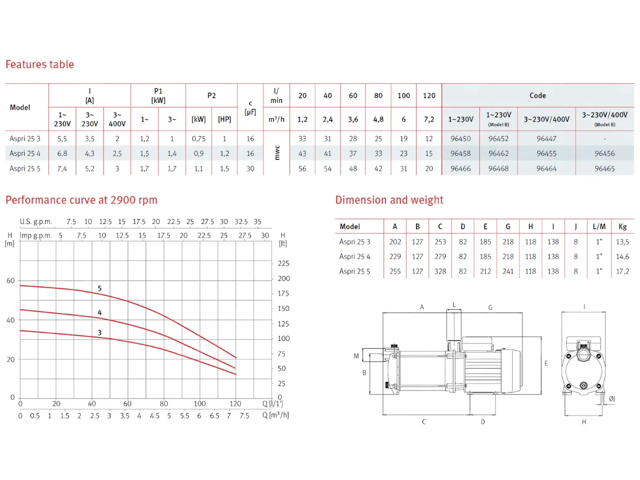Click curve label 3 on the chart

pos(99,333)
